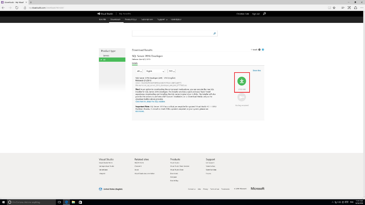Open the Contact us footer link
Screen dimensions: 365x205
click(x=192, y=189)
